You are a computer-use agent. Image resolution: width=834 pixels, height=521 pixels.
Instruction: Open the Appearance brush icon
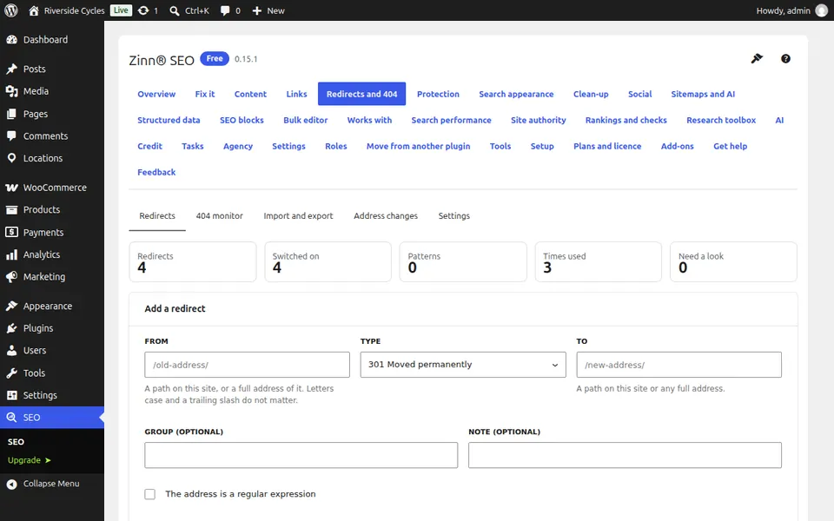click(x=11, y=306)
